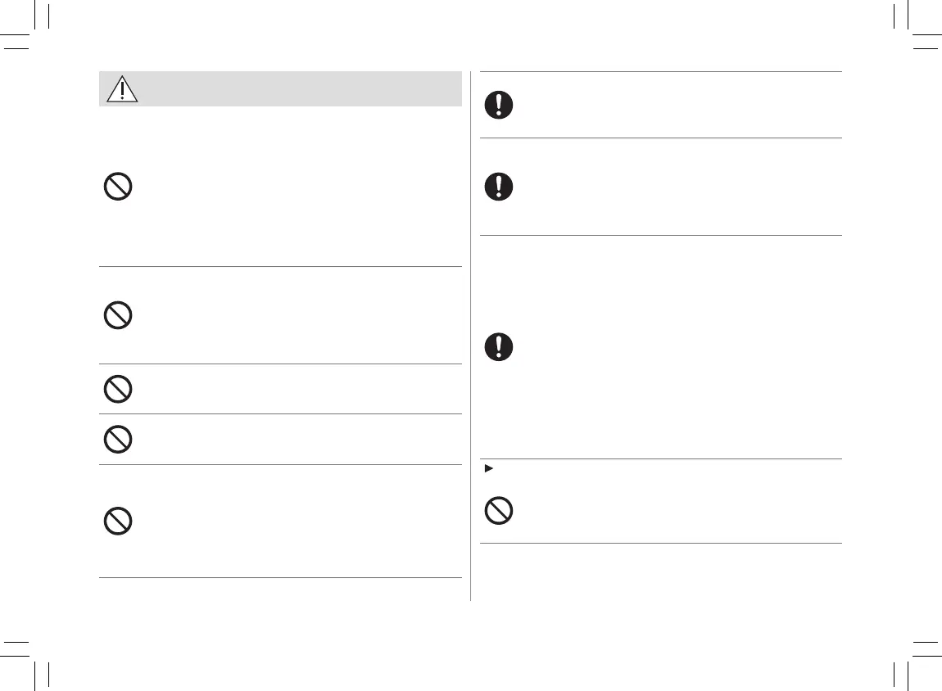942x691 pixels.
Task: Select the fourth prohibition icon in left column
Action: 118,440
